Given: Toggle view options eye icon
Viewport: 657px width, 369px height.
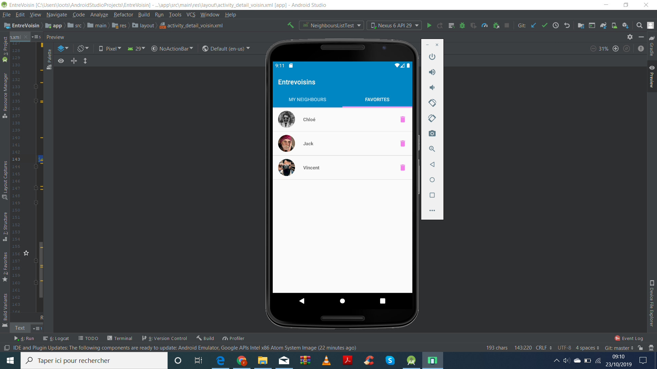Looking at the screenshot, I should 61,61.
